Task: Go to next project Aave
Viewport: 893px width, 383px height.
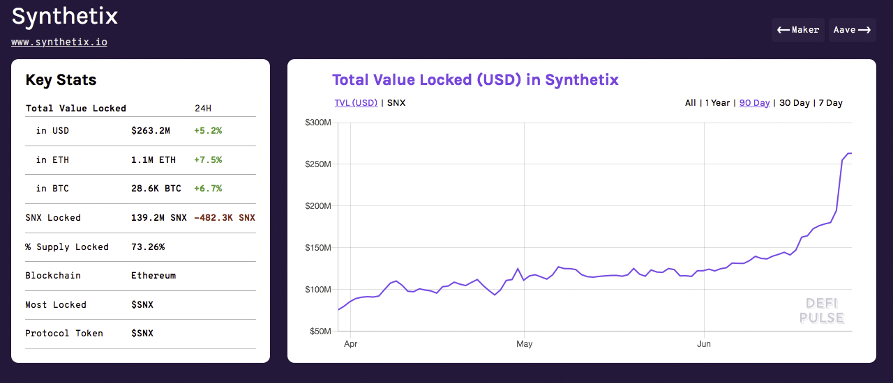Action: point(853,30)
